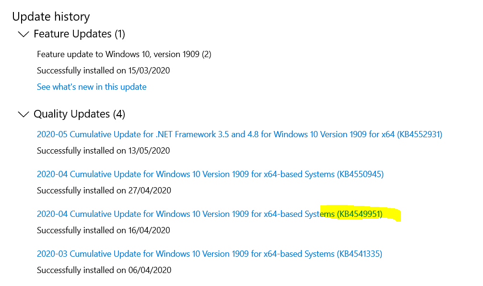
Task: Click the Successfully installed on 27/04/2020 status
Action: click(x=103, y=191)
